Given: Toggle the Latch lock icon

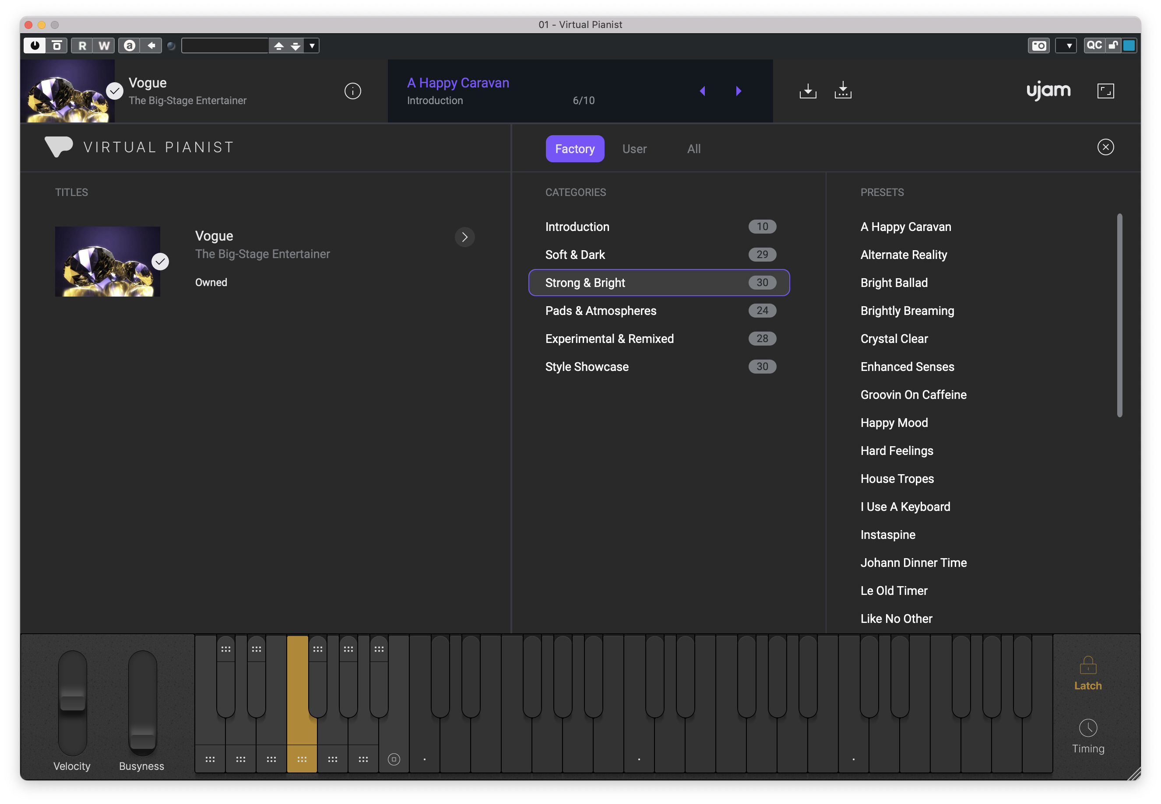Looking at the screenshot, I should tap(1087, 665).
